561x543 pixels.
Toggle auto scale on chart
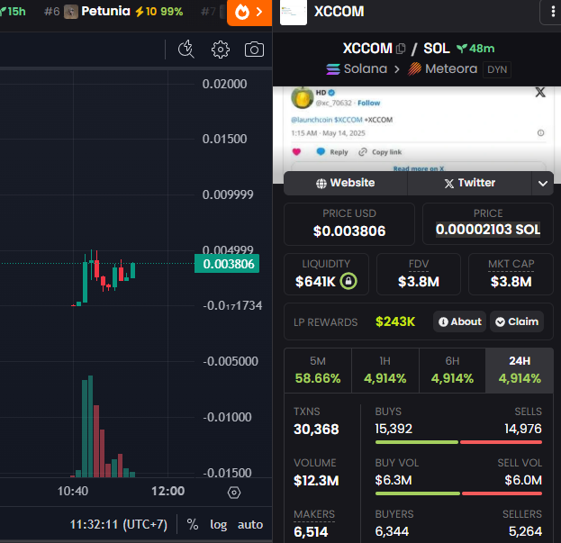[250, 524]
